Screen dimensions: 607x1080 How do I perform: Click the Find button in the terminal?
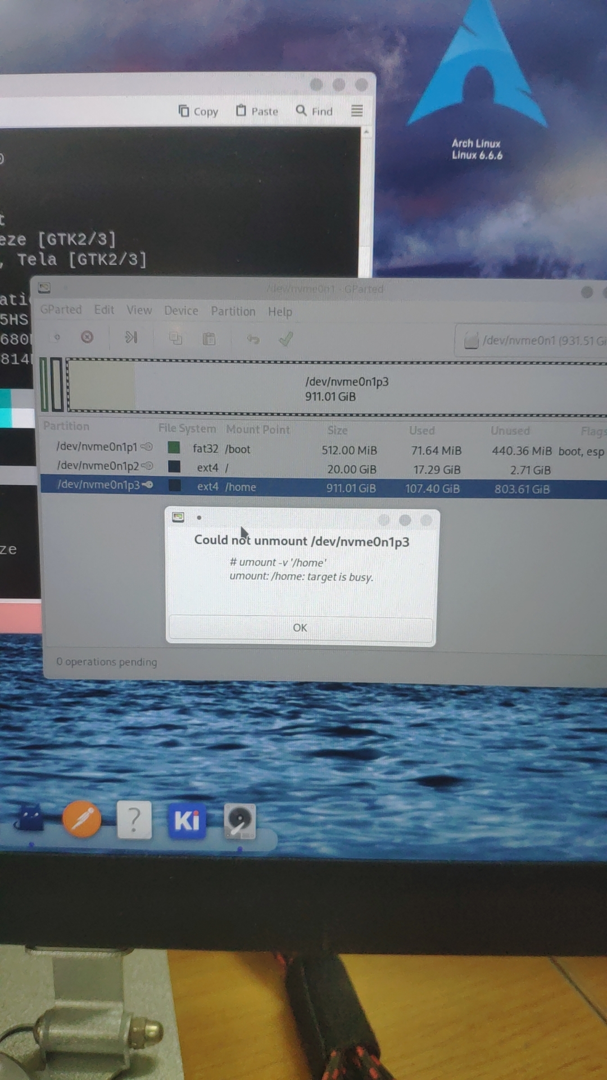point(314,111)
